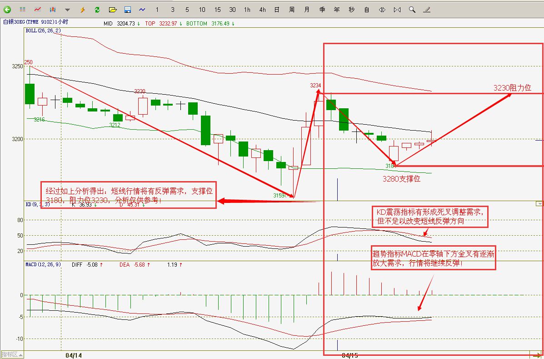The height and width of the screenshot is (359, 544).
Task: Select the 5 minute period
Action: tap(187, 10)
